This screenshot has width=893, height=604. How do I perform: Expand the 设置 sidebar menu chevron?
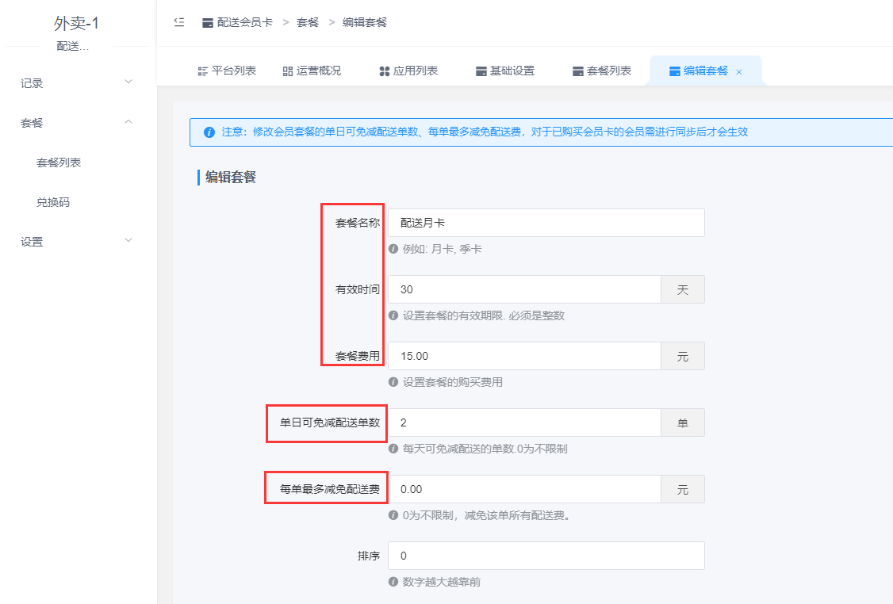coord(128,240)
